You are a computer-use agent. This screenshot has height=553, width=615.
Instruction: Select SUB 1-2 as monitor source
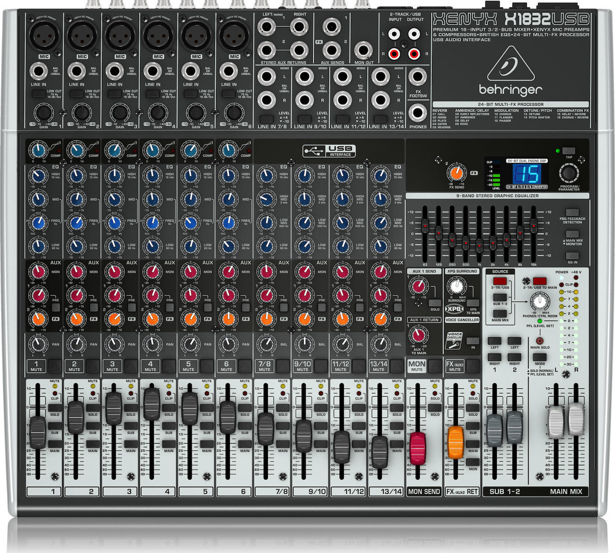point(500,297)
